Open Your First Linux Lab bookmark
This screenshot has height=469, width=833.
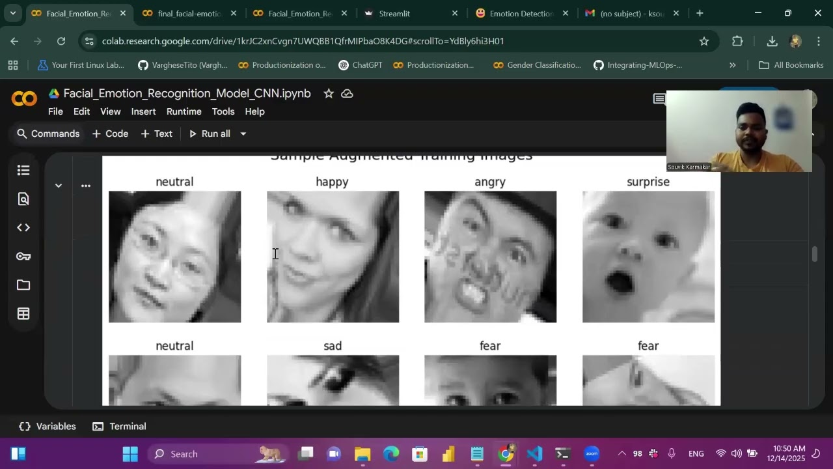(81, 65)
